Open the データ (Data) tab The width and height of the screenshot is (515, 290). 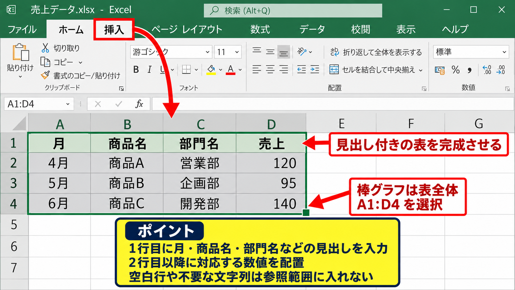coord(312,30)
